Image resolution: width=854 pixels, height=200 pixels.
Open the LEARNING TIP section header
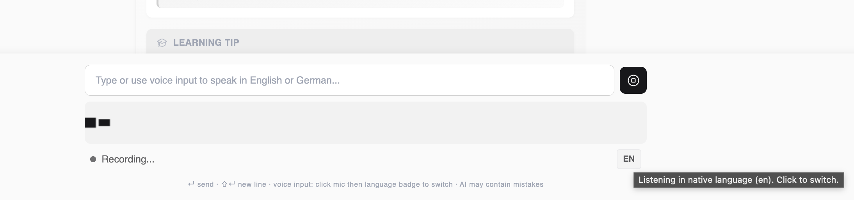click(206, 43)
